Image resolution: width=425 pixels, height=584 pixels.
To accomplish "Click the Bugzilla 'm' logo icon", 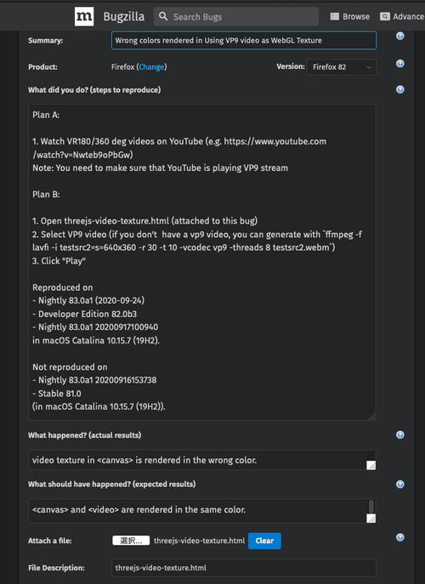I will 84,16.
